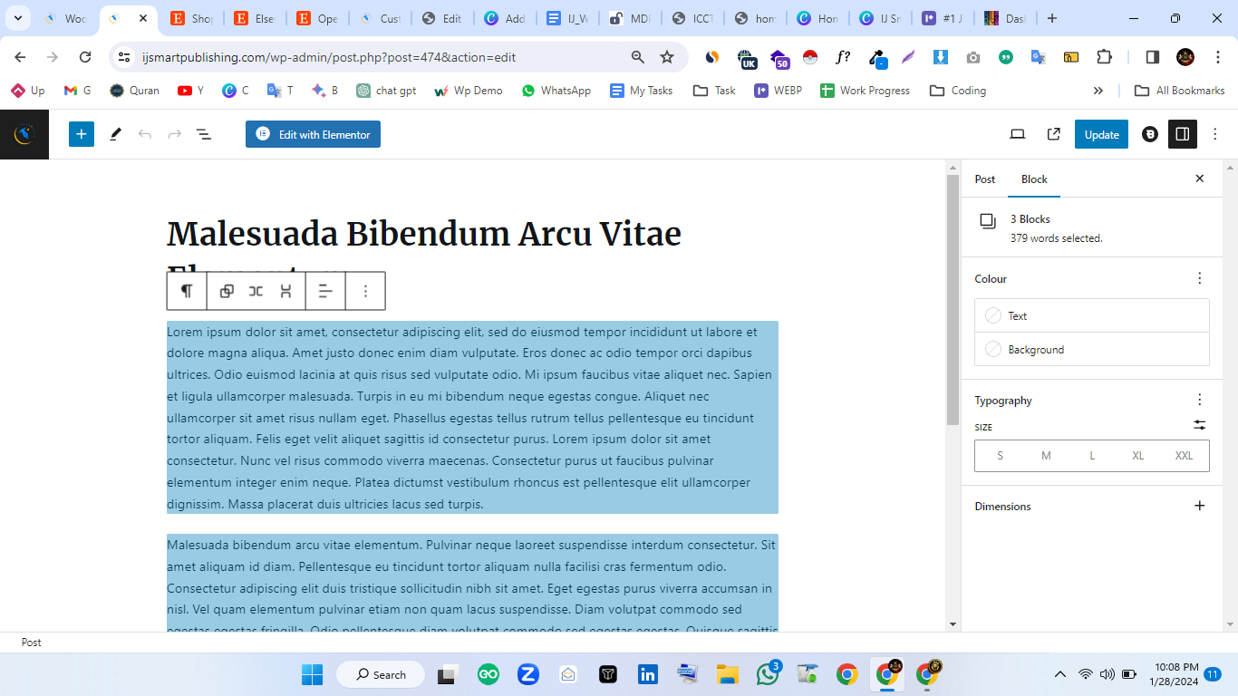The height and width of the screenshot is (696, 1238).
Task: Arrange selected blocks in a row
Action: (256, 291)
